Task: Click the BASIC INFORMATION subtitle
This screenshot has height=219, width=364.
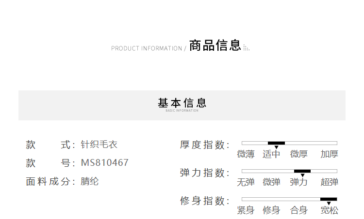Action: 182,111
